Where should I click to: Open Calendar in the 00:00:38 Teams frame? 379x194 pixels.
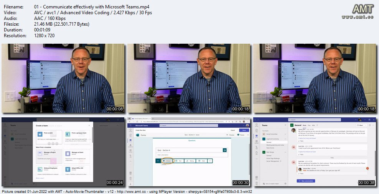click(x=257, y=141)
